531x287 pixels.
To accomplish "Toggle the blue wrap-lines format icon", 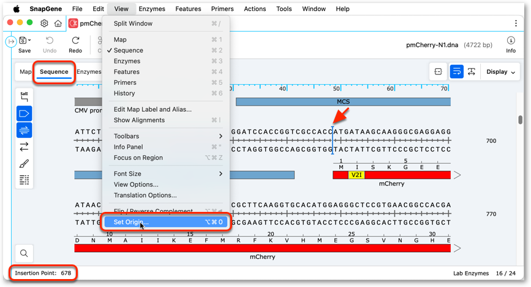I will pos(456,71).
